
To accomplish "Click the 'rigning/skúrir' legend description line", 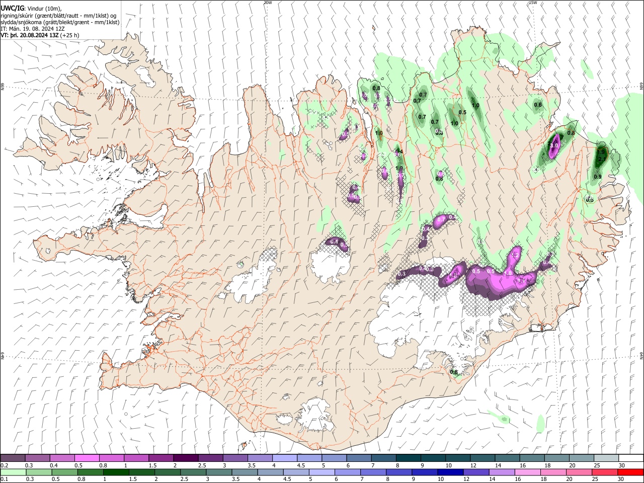I will 58,16.
